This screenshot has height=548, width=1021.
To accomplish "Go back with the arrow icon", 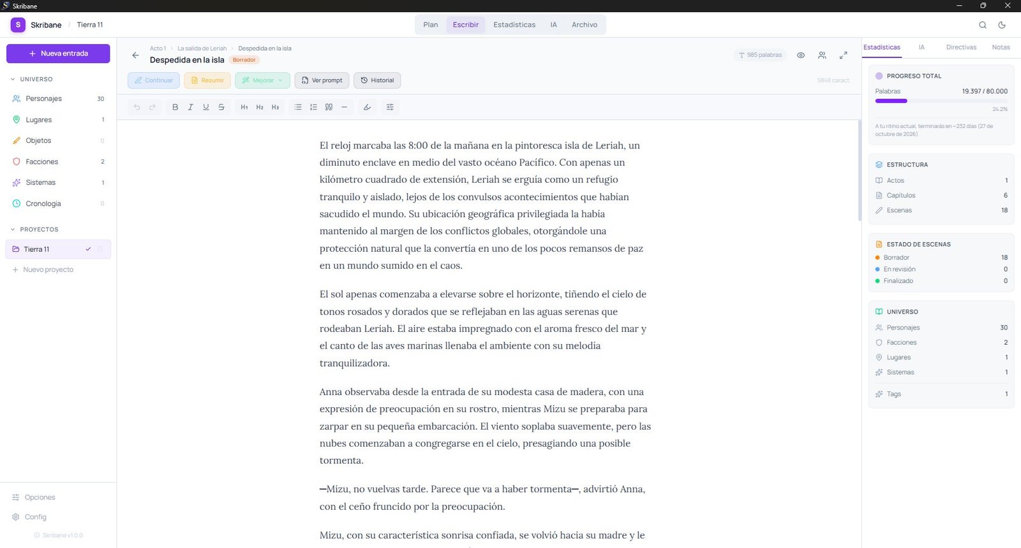I will coord(135,55).
